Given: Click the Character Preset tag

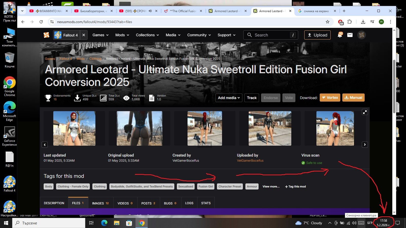Looking at the screenshot, I should click(230, 186).
